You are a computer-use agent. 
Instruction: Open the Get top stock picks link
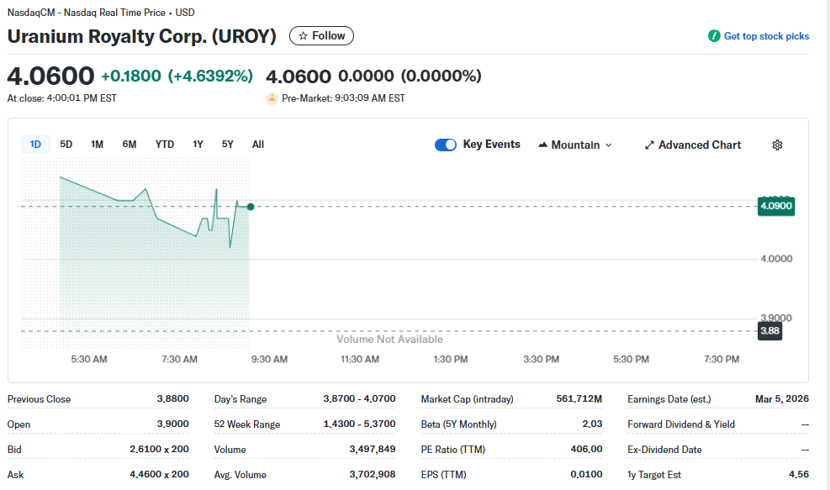[766, 36]
